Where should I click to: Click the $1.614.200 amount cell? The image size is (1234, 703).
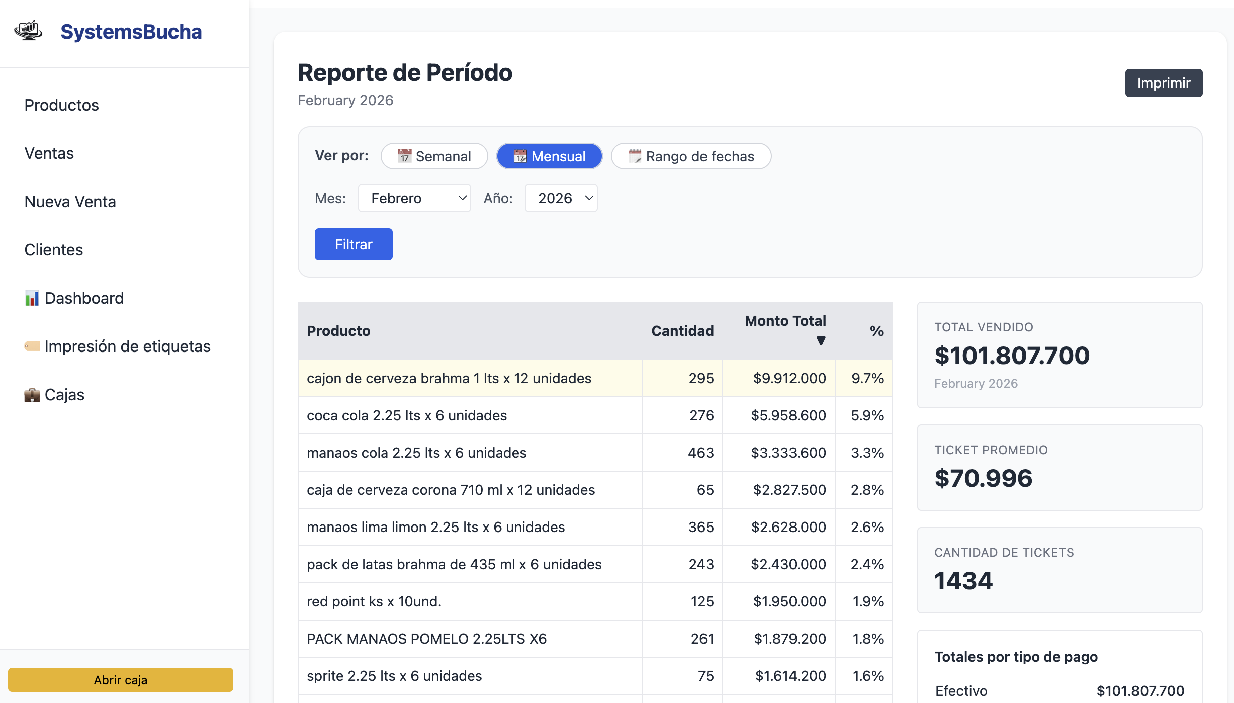click(779, 676)
